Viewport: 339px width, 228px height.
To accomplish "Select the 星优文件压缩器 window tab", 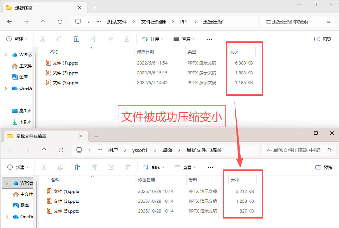I will (46, 136).
